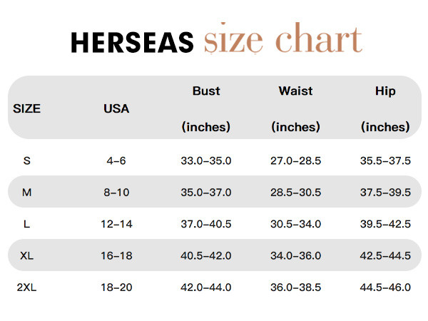Click the Bust column header
Image resolution: width=428 pixels, height=321 pixels.
pos(206,91)
